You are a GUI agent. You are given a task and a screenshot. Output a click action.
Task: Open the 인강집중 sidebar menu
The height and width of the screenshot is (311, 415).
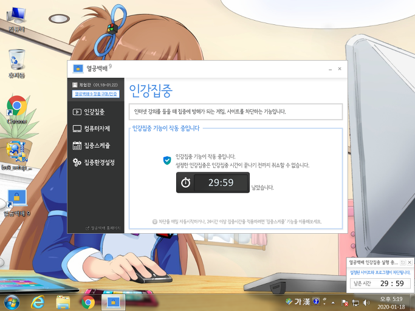[x=95, y=112]
